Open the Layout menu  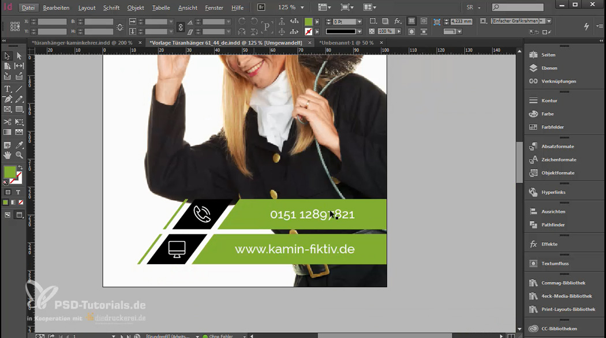(87, 7)
